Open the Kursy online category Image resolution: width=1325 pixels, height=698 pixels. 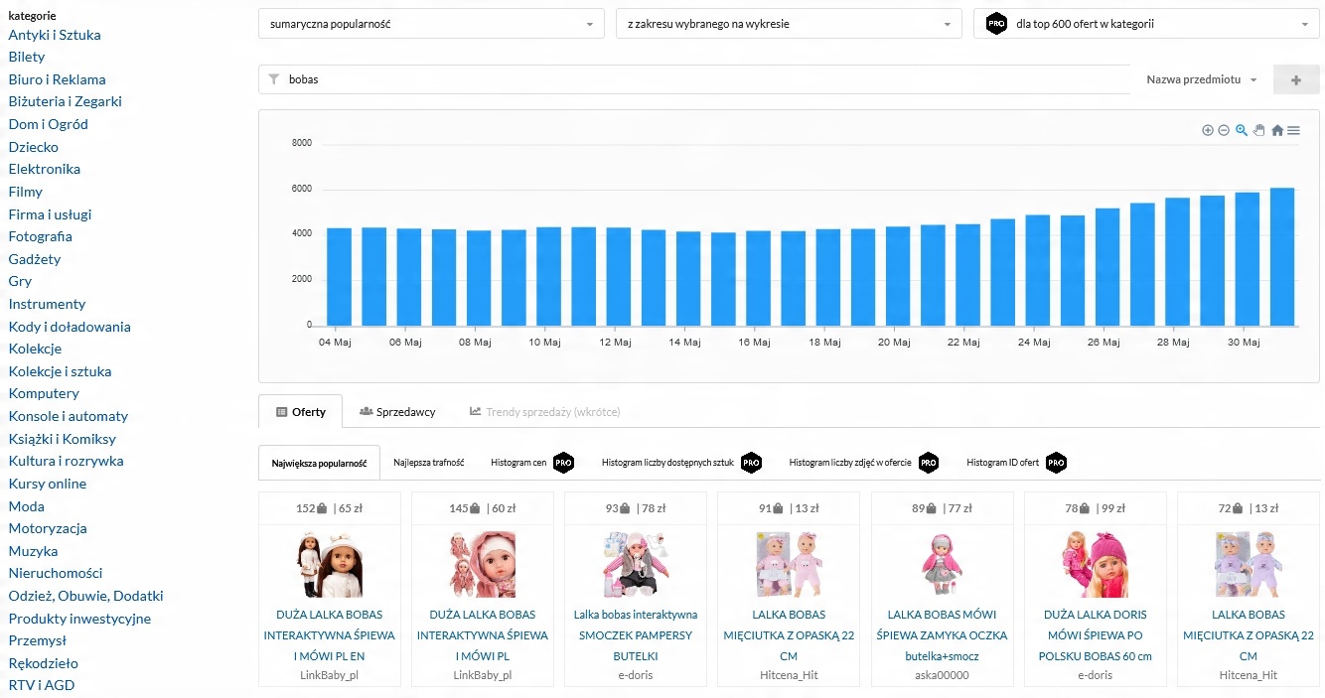pyautogui.click(x=48, y=484)
